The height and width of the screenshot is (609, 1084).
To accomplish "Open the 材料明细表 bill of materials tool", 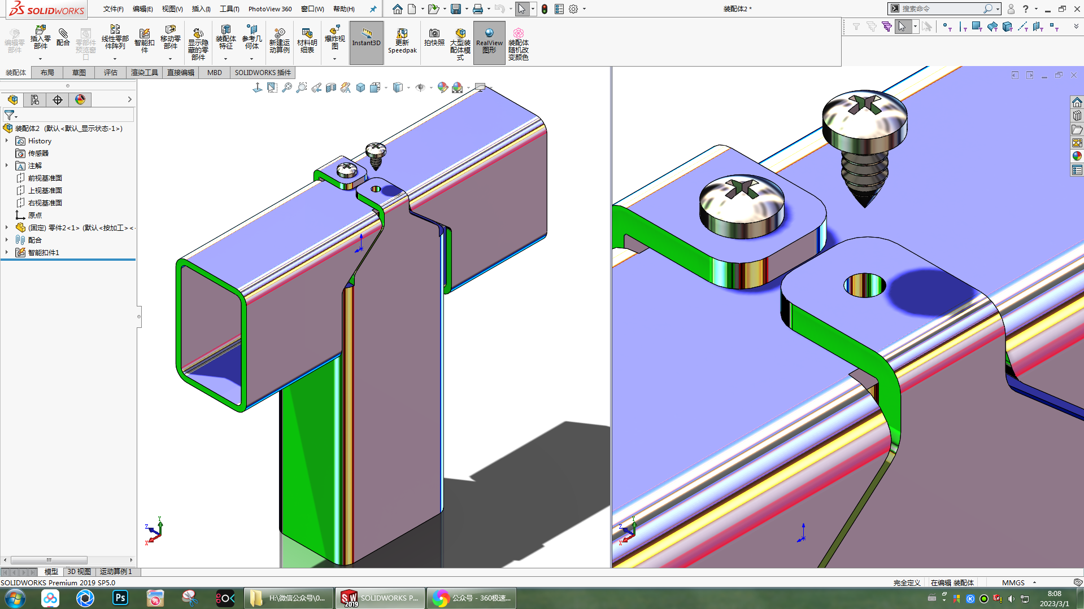I will pyautogui.click(x=307, y=41).
